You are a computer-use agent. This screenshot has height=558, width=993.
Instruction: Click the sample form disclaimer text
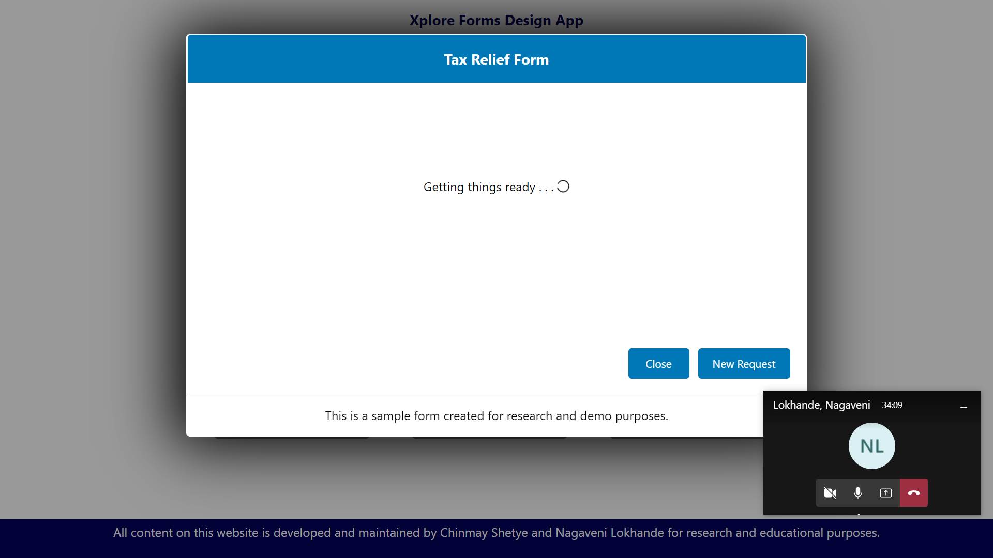[x=496, y=416]
